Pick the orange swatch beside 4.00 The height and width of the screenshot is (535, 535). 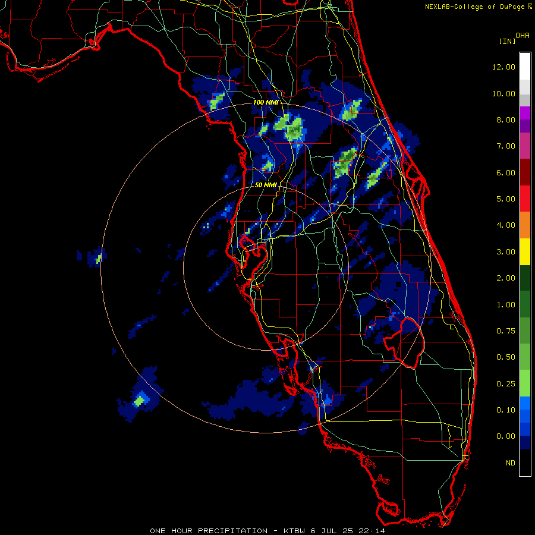pos(525,225)
